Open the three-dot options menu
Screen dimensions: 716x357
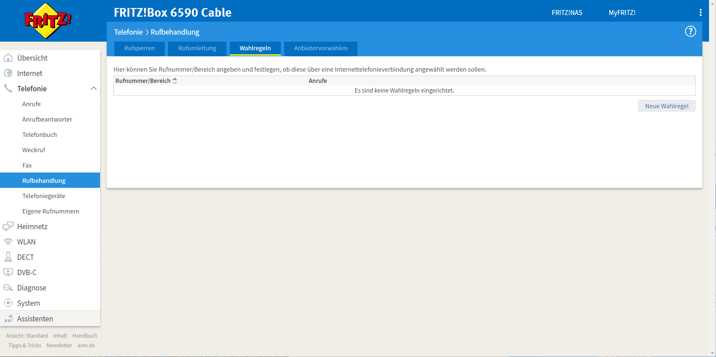coord(700,13)
